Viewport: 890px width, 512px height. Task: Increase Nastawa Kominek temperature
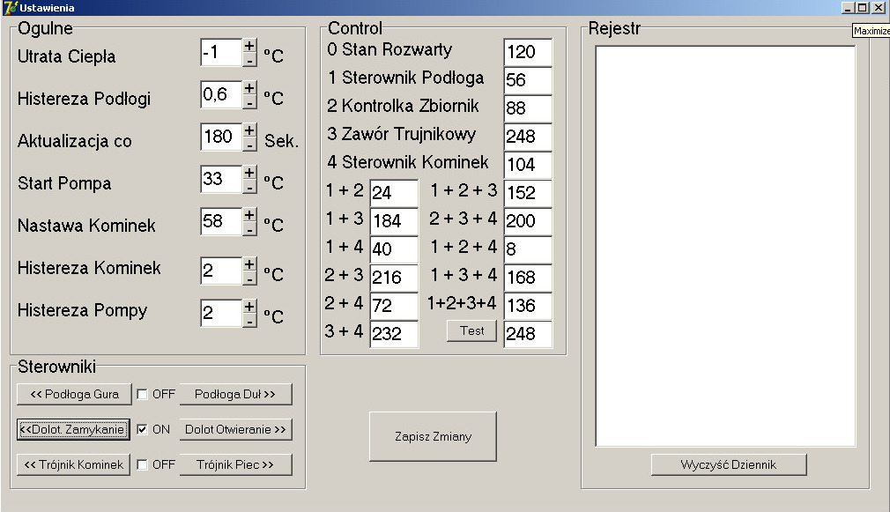click(249, 215)
